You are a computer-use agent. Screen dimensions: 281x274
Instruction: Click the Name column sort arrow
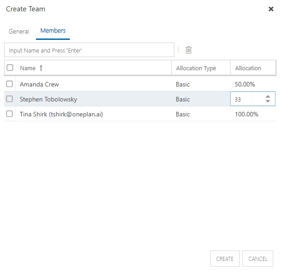point(41,68)
